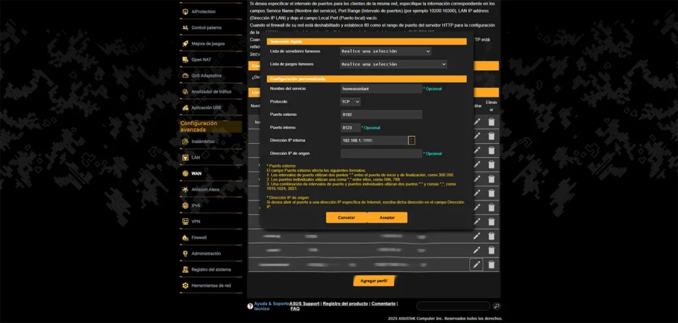Open VPN section
This screenshot has width=678, height=323.
pos(196,221)
